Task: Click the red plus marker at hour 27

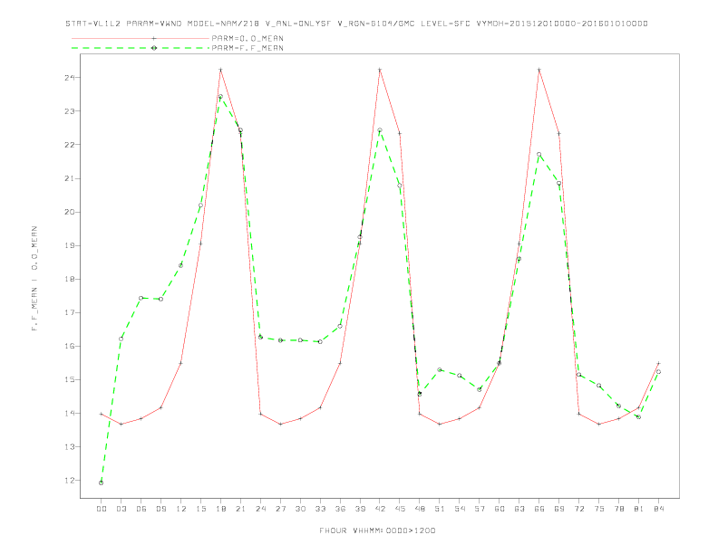Action: click(280, 425)
